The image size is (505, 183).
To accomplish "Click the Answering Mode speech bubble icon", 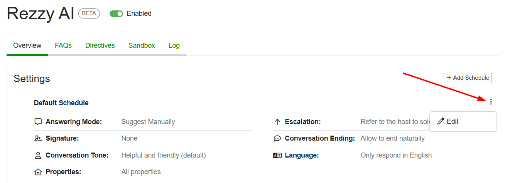I will tap(38, 122).
